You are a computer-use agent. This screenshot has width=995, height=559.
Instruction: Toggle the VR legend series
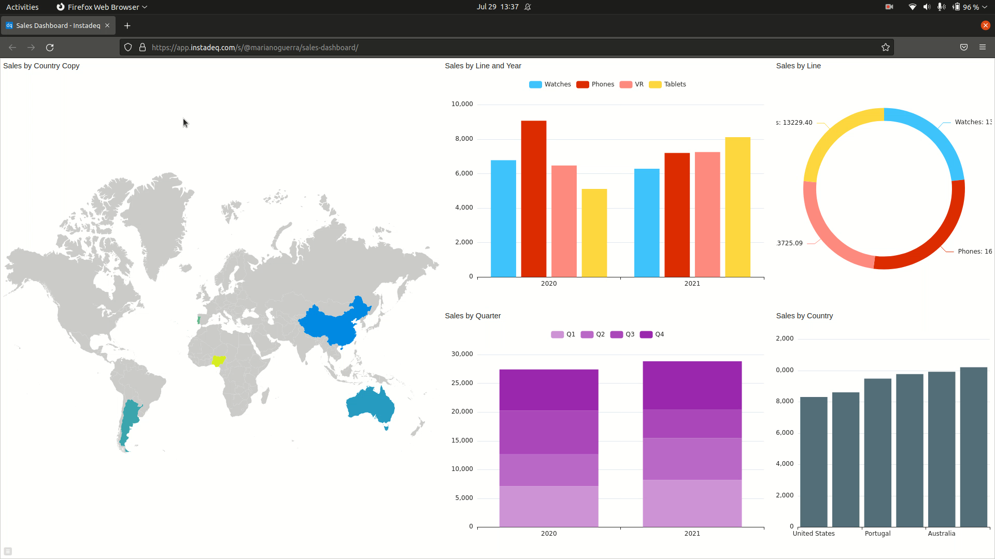click(x=631, y=84)
